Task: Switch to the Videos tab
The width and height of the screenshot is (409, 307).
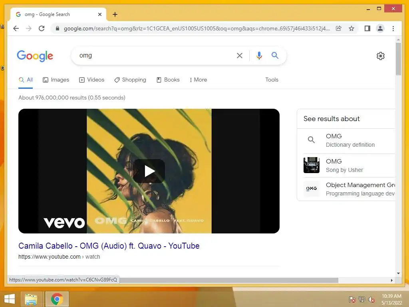Action: coord(91,80)
